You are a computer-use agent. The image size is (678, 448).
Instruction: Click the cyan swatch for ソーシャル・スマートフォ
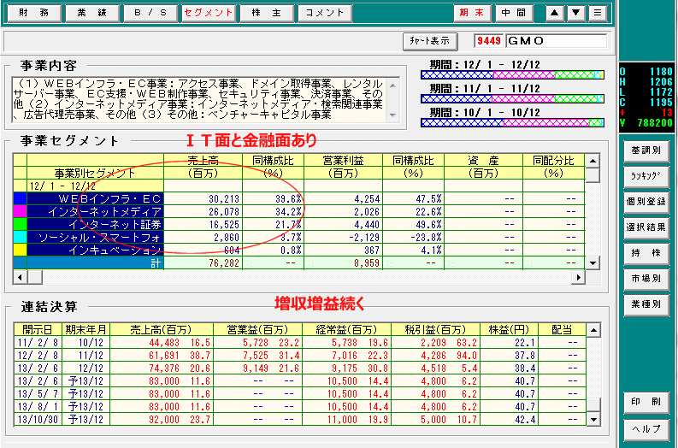[20, 237]
